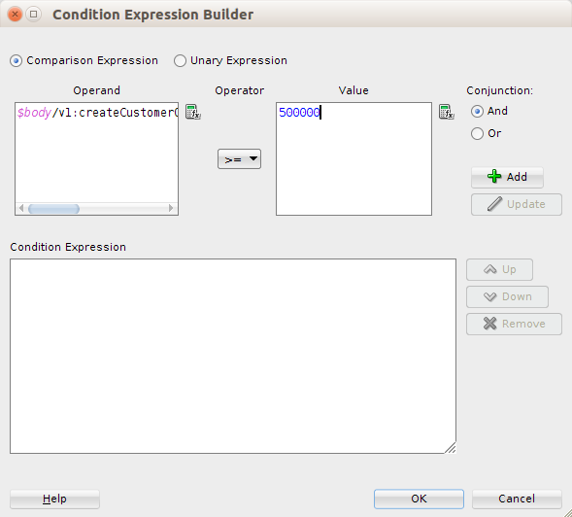Select Comparison Expression radio button
Image resolution: width=572 pixels, height=517 pixels.
click(17, 60)
